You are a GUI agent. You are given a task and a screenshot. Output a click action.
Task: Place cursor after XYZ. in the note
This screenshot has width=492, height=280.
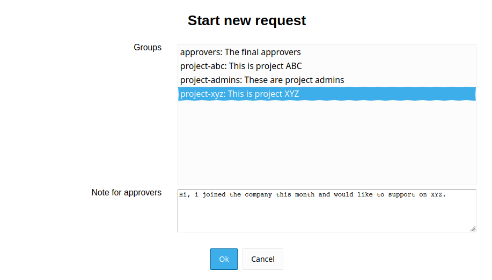(446, 195)
